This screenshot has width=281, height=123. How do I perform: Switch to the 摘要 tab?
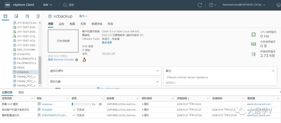tap(50, 24)
